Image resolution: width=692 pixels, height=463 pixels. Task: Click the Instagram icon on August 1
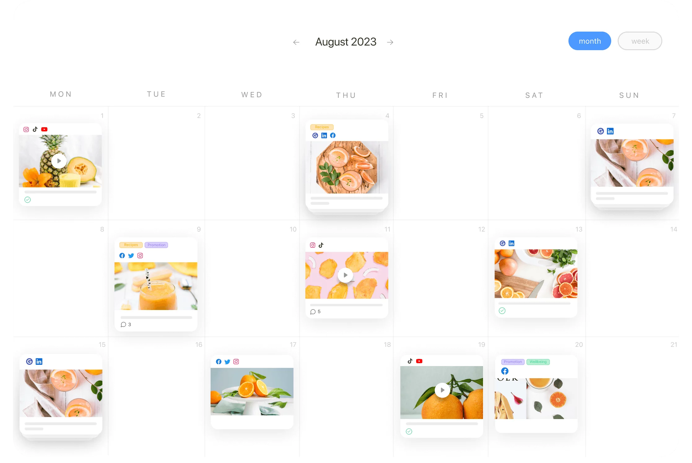26,129
